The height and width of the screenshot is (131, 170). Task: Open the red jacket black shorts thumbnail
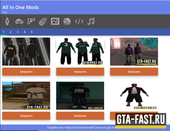click(134, 96)
